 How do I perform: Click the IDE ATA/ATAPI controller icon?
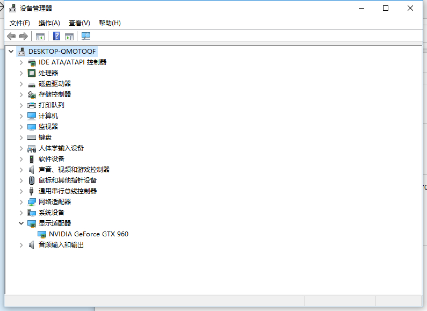(32, 62)
